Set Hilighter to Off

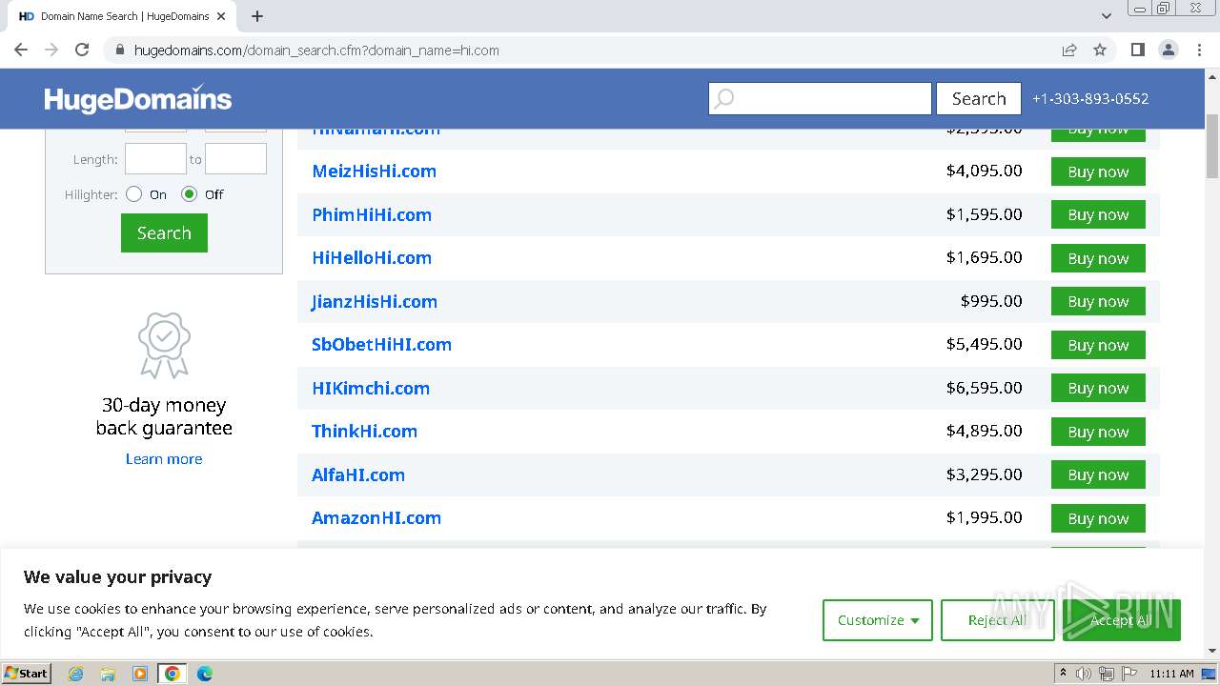[189, 194]
